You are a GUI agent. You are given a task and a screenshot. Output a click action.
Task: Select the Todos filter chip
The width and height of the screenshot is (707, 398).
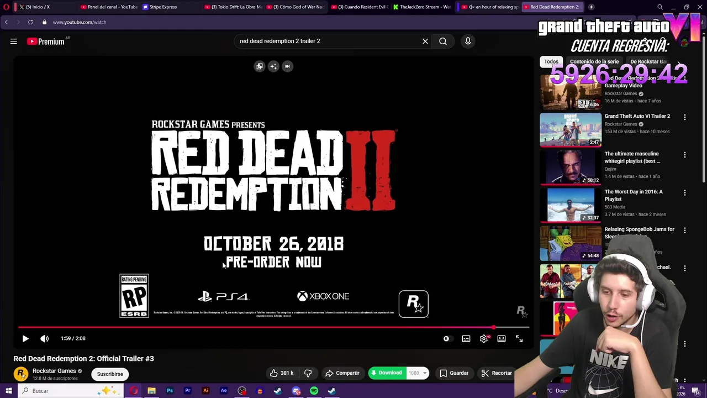(551, 61)
